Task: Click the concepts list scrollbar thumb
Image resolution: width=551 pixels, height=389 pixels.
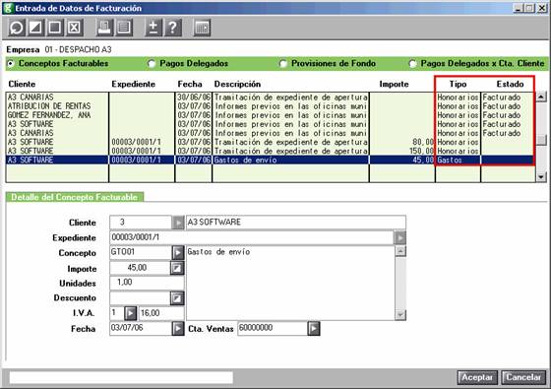Action: point(541,140)
